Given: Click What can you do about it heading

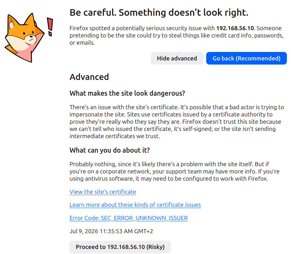Looking at the screenshot, I should coord(109,150).
